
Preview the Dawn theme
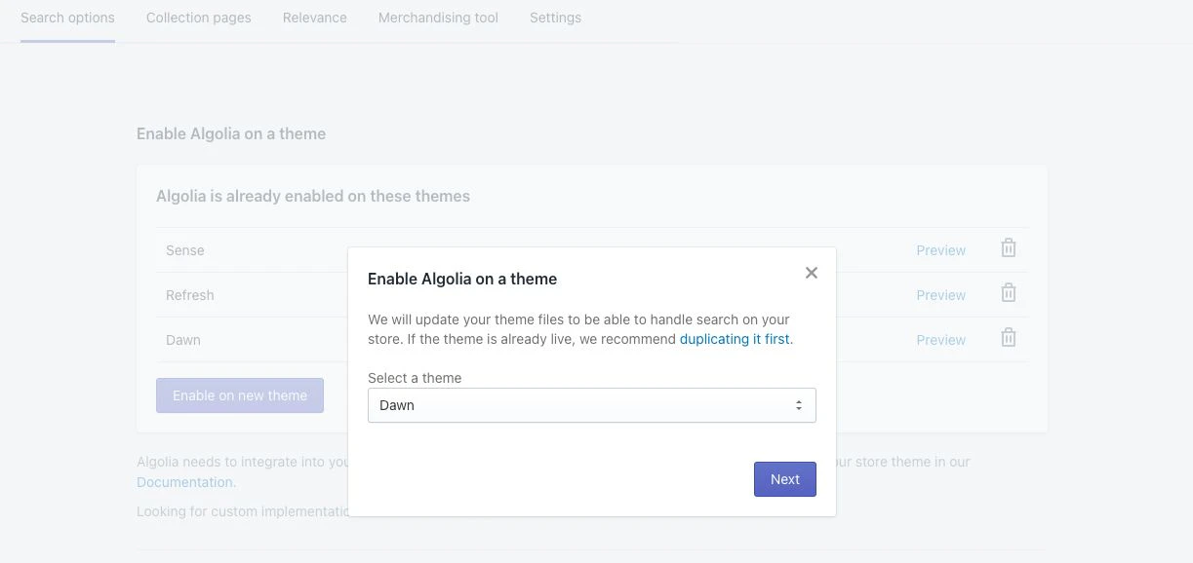tap(939, 339)
